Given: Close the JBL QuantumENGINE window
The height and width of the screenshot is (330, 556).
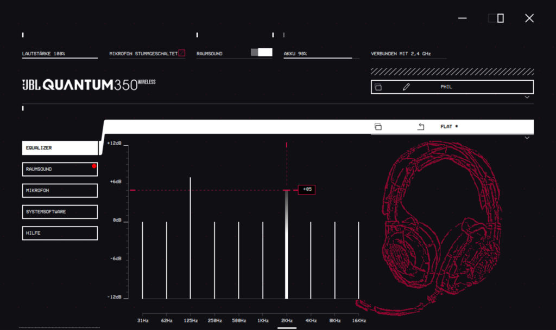Looking at the screenshot, I should tap(529, 18).
